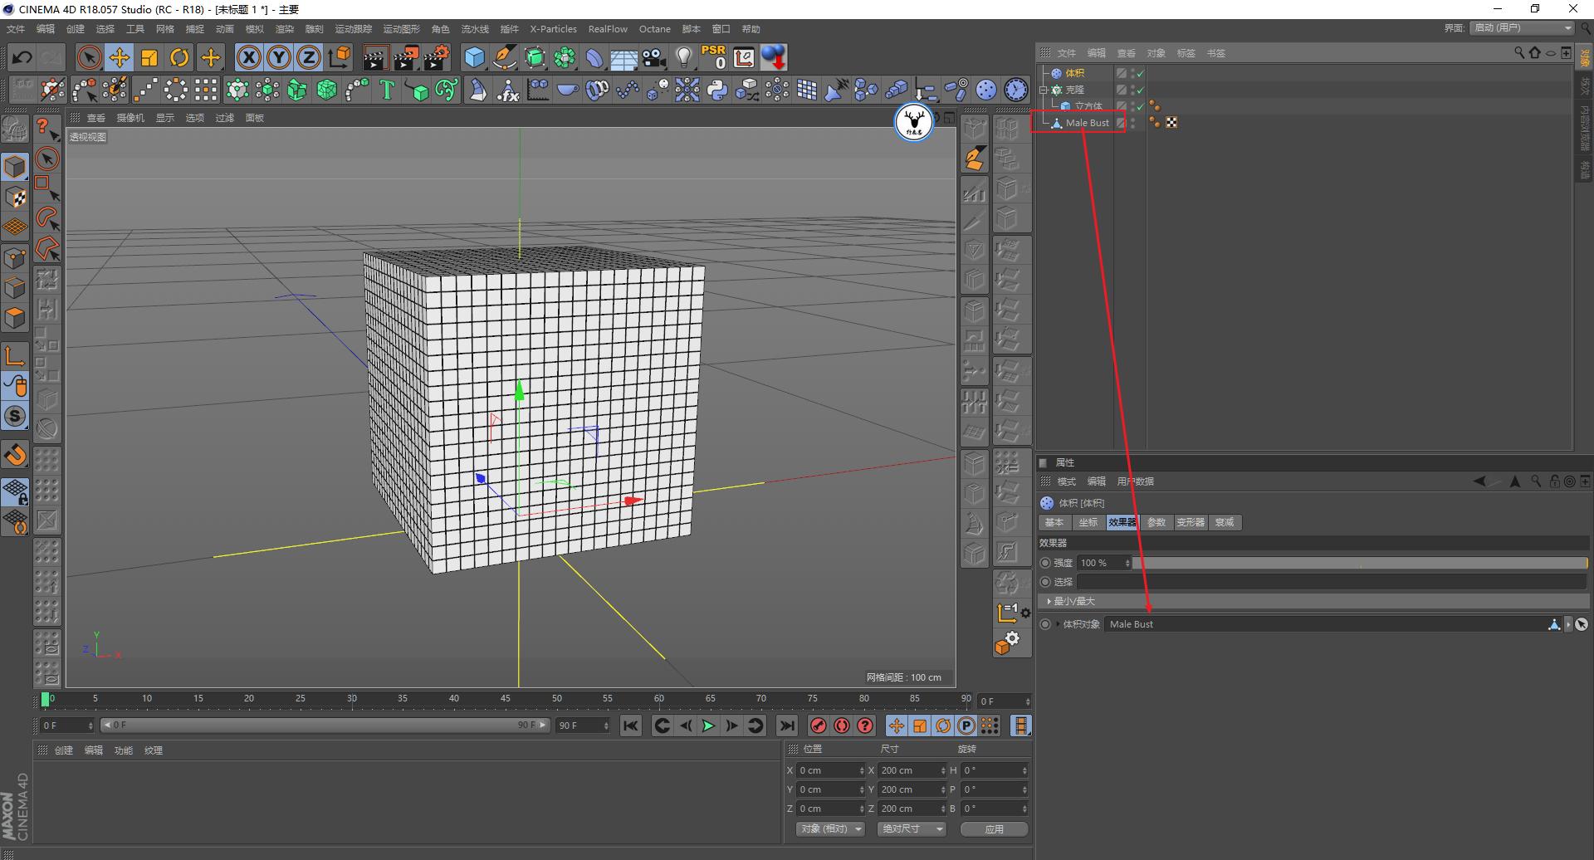Add a Light object from toolbar
This screenshot has height=860, width=1594.
[683, 57]
